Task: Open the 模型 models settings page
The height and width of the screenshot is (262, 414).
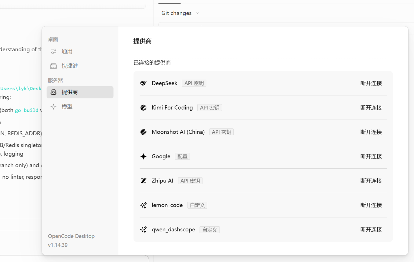Action: coord(80,107)
